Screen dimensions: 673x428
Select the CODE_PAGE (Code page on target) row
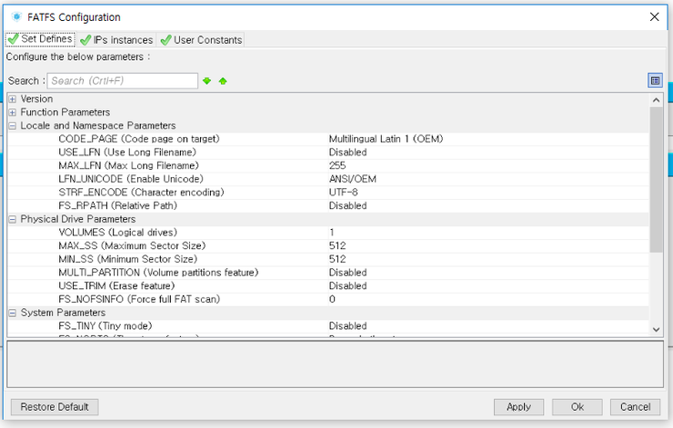328,139
